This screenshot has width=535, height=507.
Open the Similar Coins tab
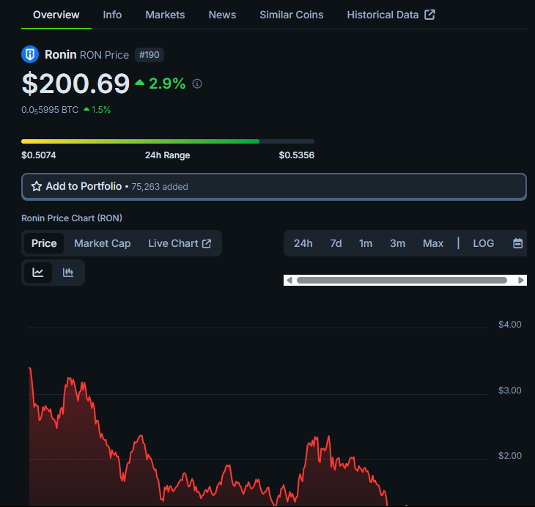292,15
